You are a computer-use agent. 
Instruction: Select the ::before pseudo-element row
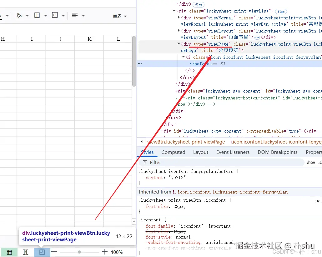click(229, 64)
